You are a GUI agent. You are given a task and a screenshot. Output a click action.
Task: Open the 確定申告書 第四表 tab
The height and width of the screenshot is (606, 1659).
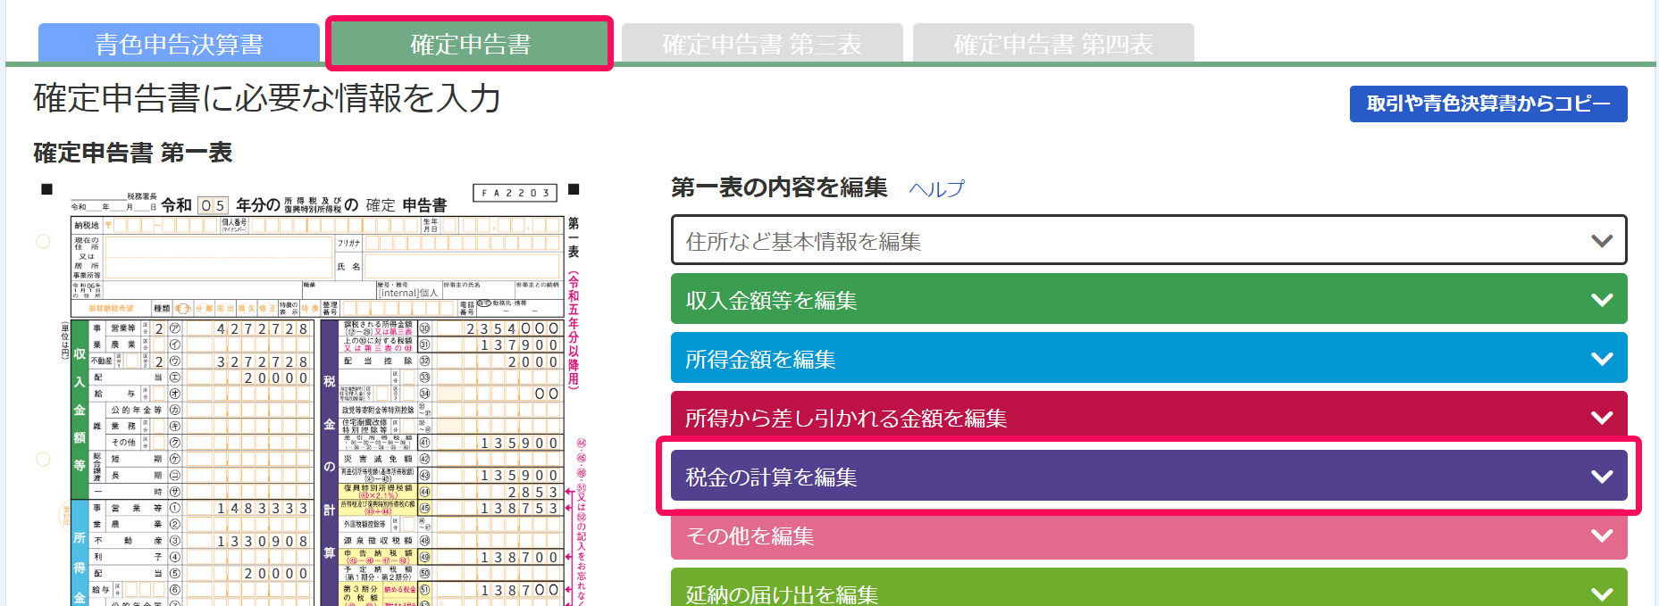click(x=1053, y=44)
